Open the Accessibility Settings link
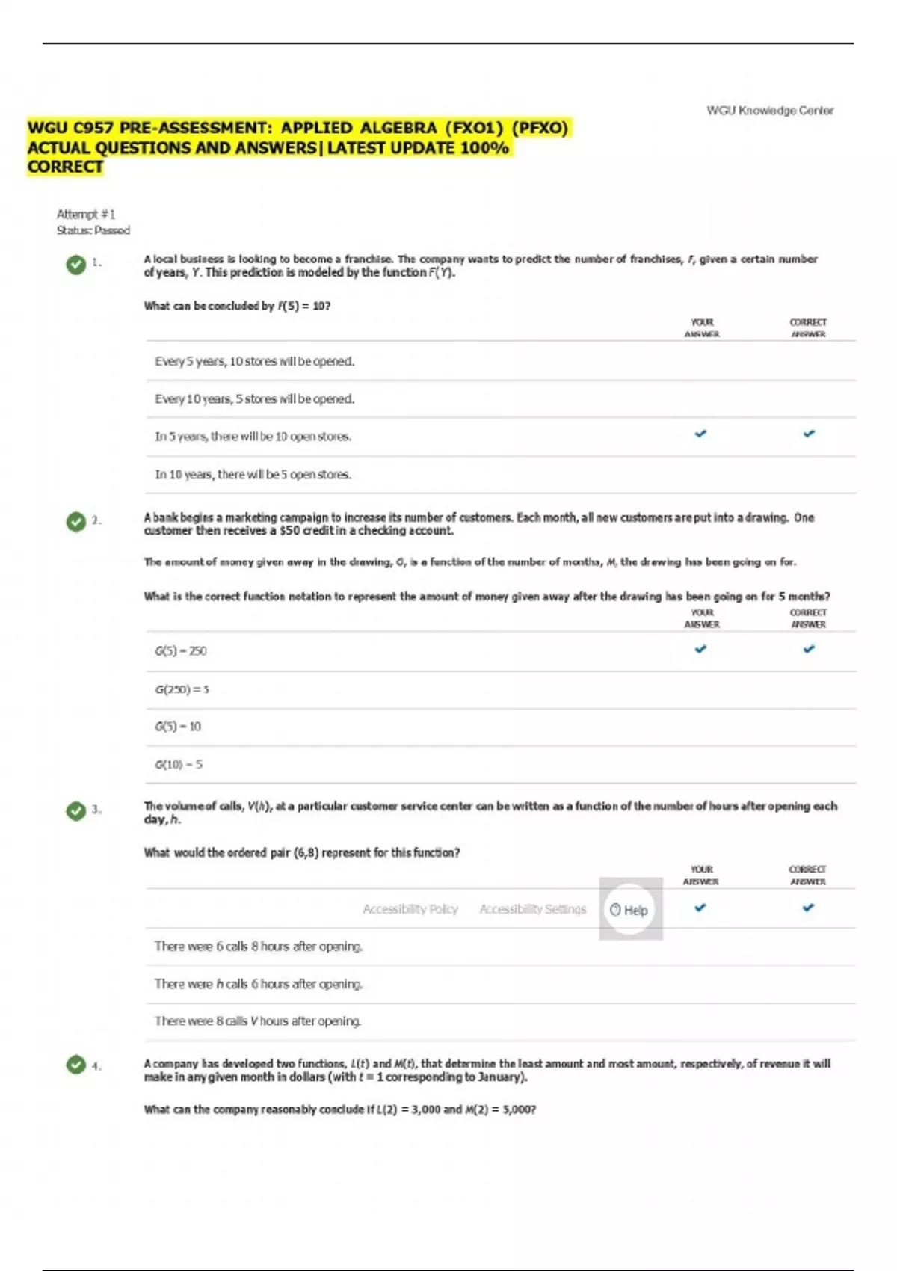The width and height of the screenshot is (897, 1271). pos(532,909)
